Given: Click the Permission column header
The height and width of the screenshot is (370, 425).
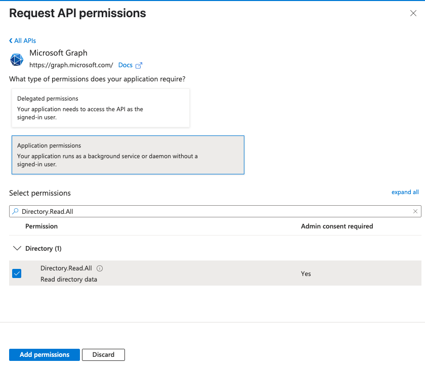Looking at the screenshot, I should click(x=41, y=226).
